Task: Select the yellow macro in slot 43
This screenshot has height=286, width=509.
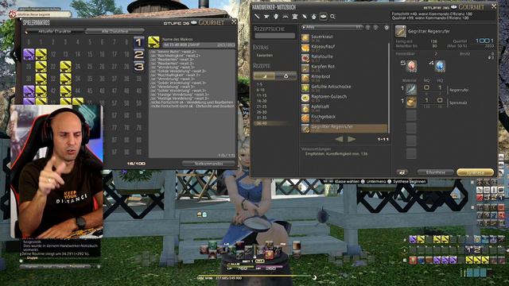Action: pos(65,91)
